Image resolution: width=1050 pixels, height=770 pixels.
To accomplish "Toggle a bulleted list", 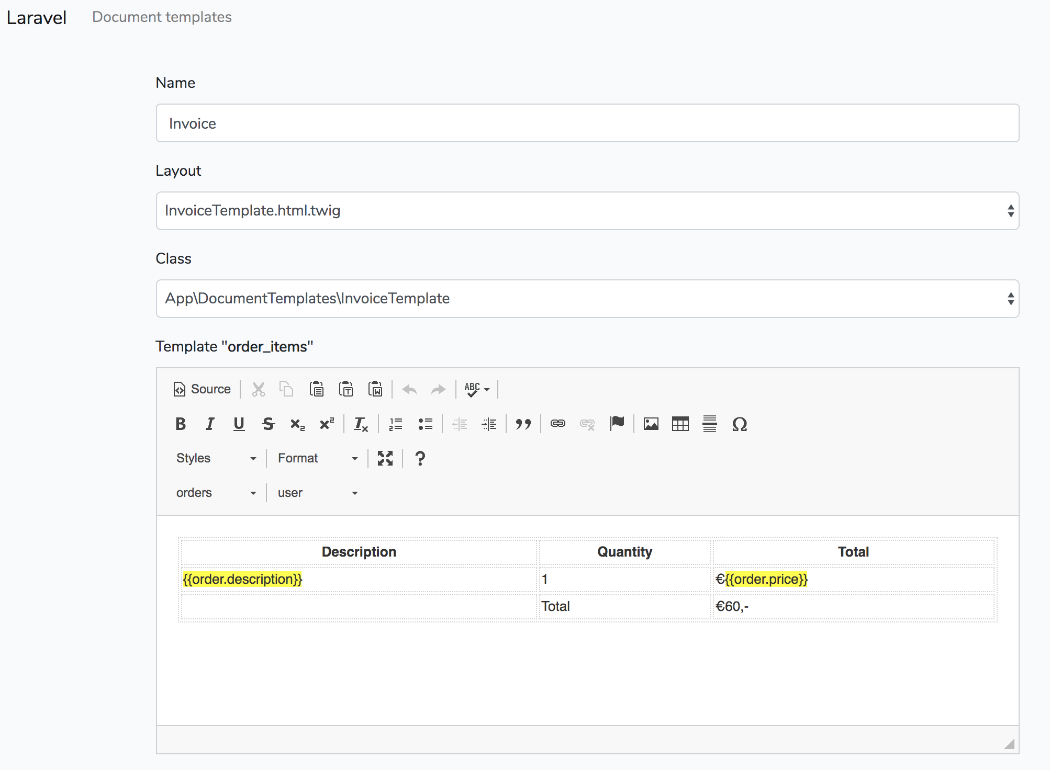I will pos(426,424).
